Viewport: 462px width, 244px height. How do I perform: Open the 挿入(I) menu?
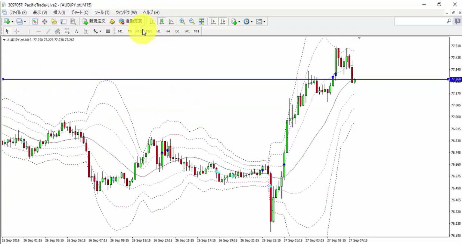pyautogui.click(x=59, y=13)
